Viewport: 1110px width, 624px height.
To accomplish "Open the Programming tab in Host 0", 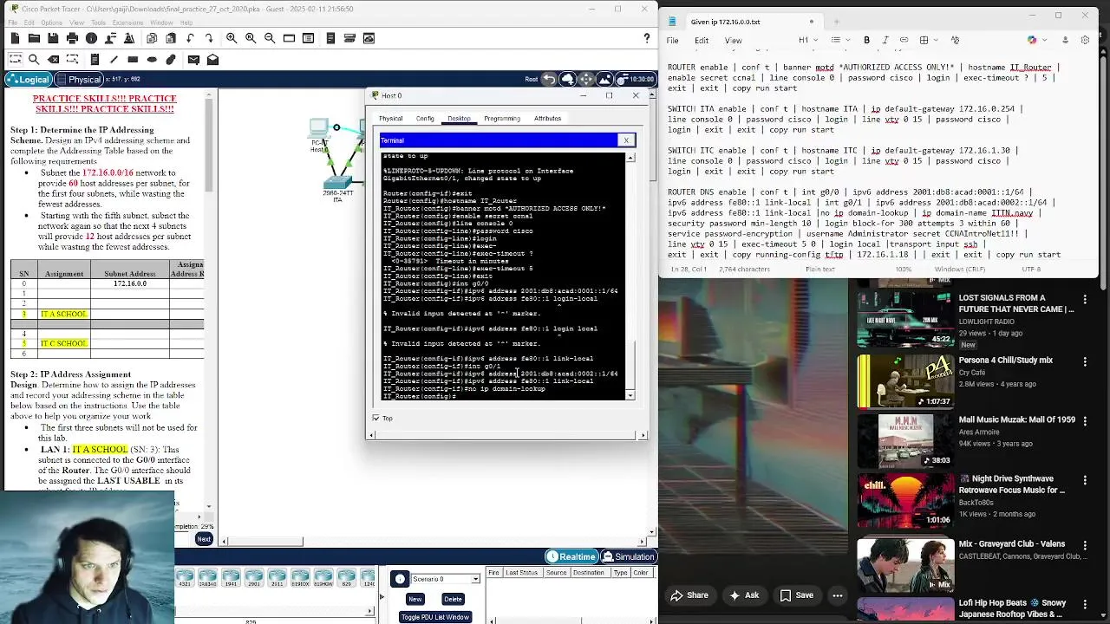I will point(502,118).
